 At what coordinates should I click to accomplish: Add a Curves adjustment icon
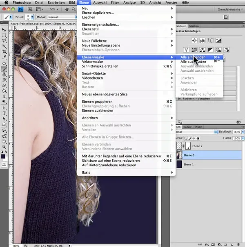(211, 41)
